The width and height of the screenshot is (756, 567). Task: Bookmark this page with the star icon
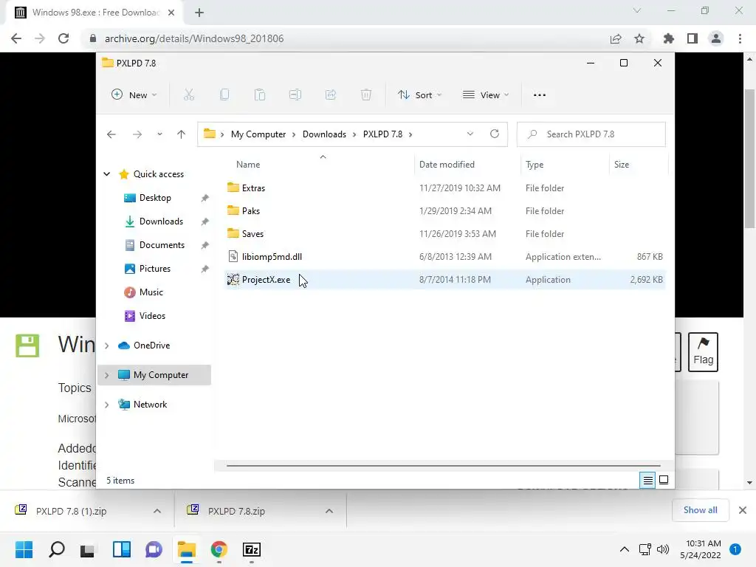coord(639,38)
